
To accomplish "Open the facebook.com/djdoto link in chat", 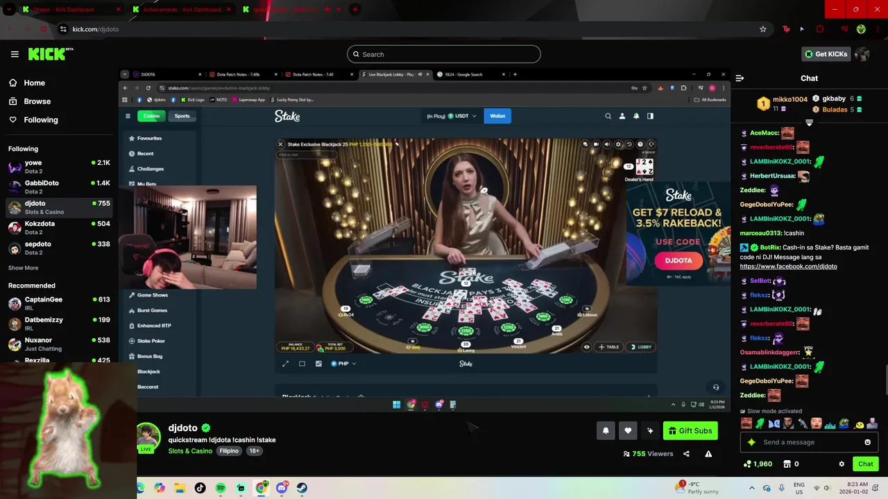I will pos(788,266).
